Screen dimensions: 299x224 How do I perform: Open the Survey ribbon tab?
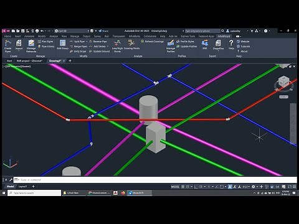pyautogui.click(x=97, y=36)
